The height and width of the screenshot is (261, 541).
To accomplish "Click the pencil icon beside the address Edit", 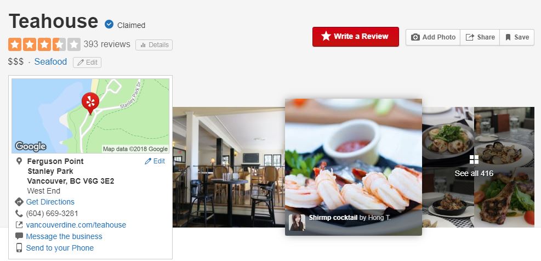I will tap(148, 161).
